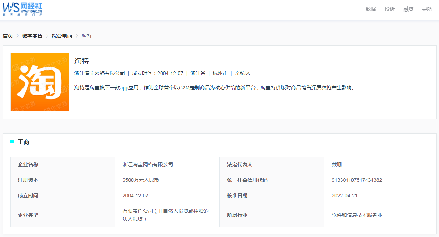
Task: Click the 淘特 breadcrumb item
Action: (87, 36)
